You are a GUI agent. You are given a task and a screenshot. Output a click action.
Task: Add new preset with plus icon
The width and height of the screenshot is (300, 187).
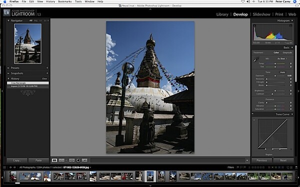pos(47,68)
